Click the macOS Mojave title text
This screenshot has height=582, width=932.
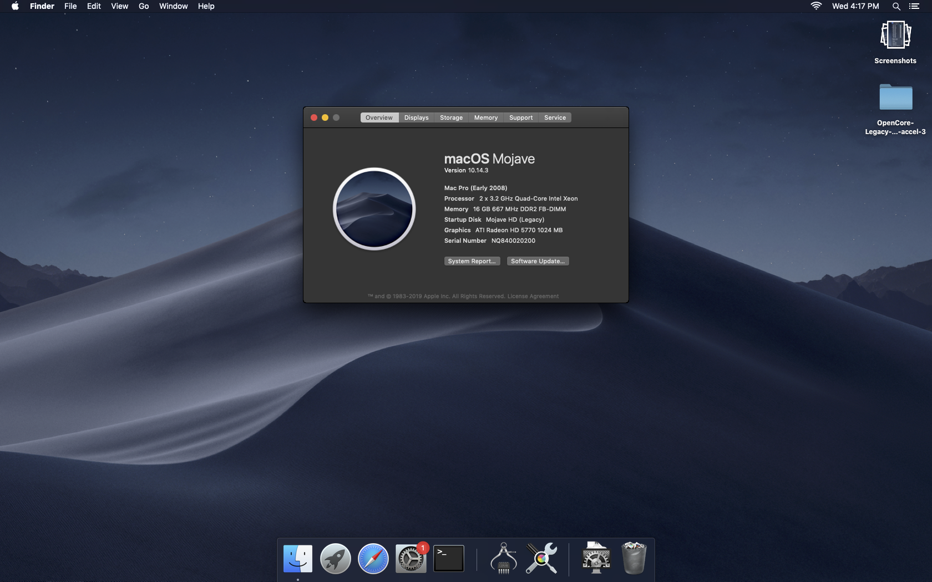pos(489,159)
